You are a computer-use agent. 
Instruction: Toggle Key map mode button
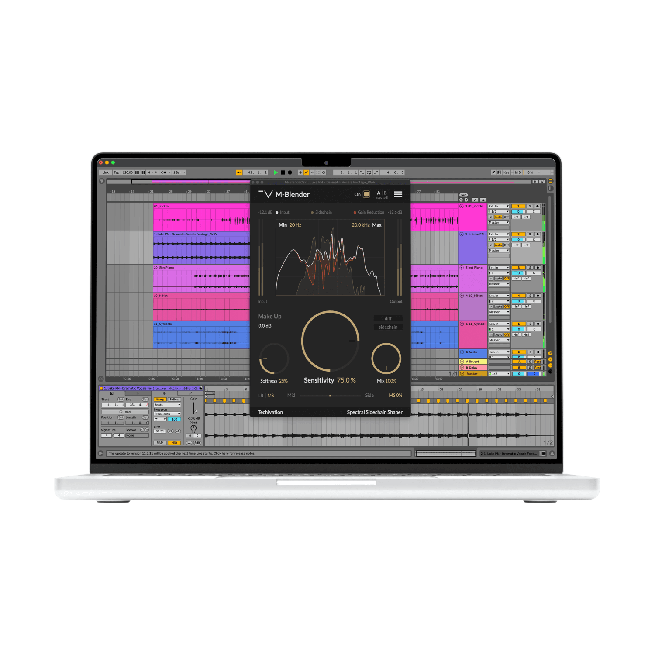coord(506,172)
